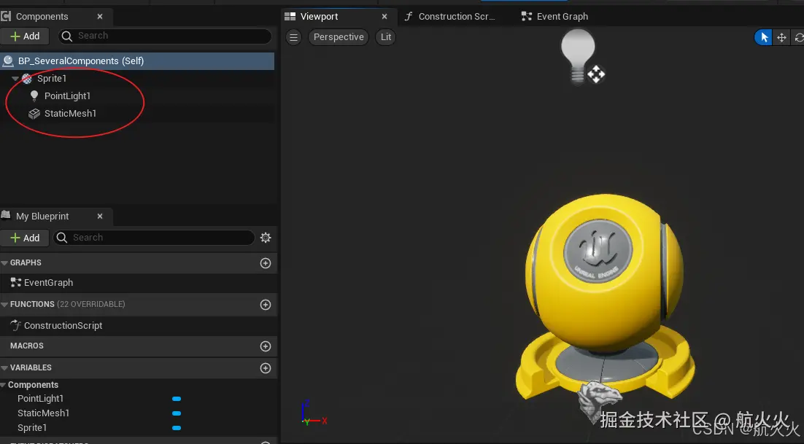Open the Lit view mode dropdown
Viewport: 804px width, 444px height.
pos(386,37)
